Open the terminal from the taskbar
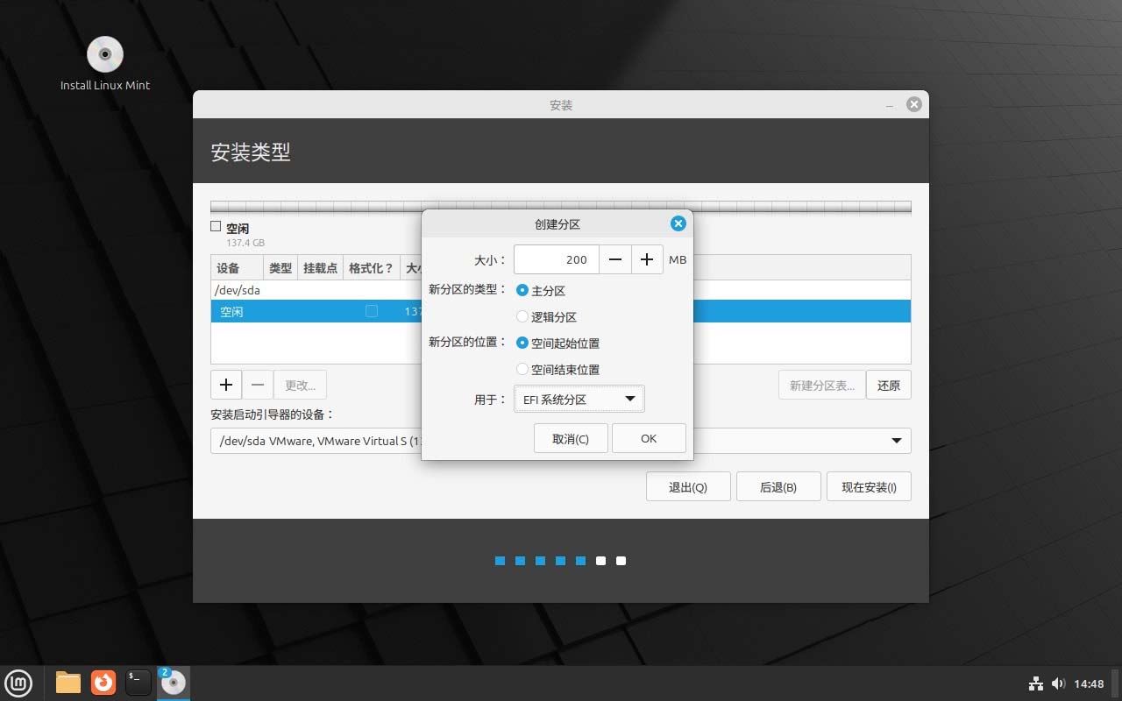The height and width of the screenshot is (701, 1122). [x=138, y=682]
